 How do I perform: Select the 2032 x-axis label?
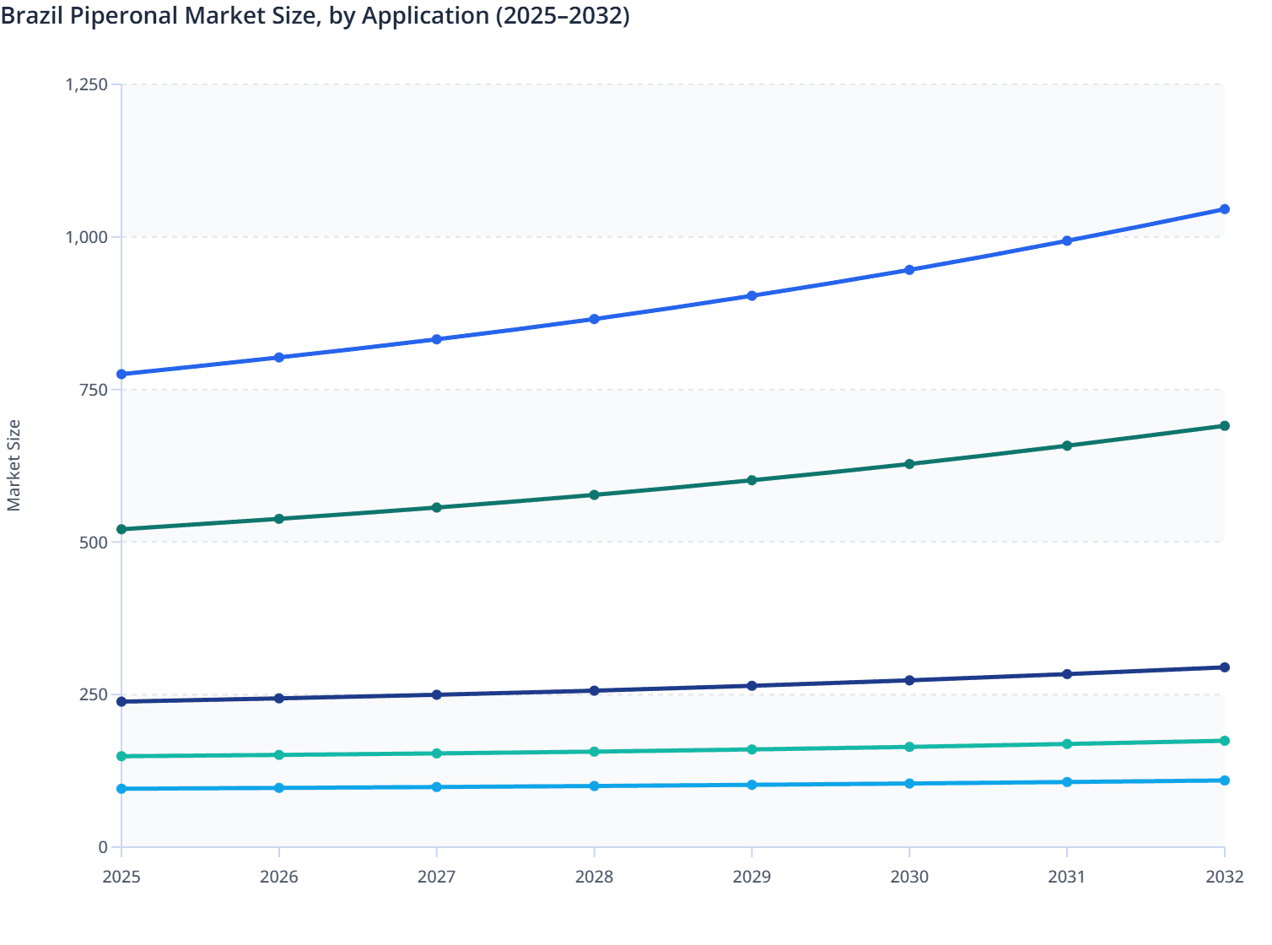[1224, 877]
